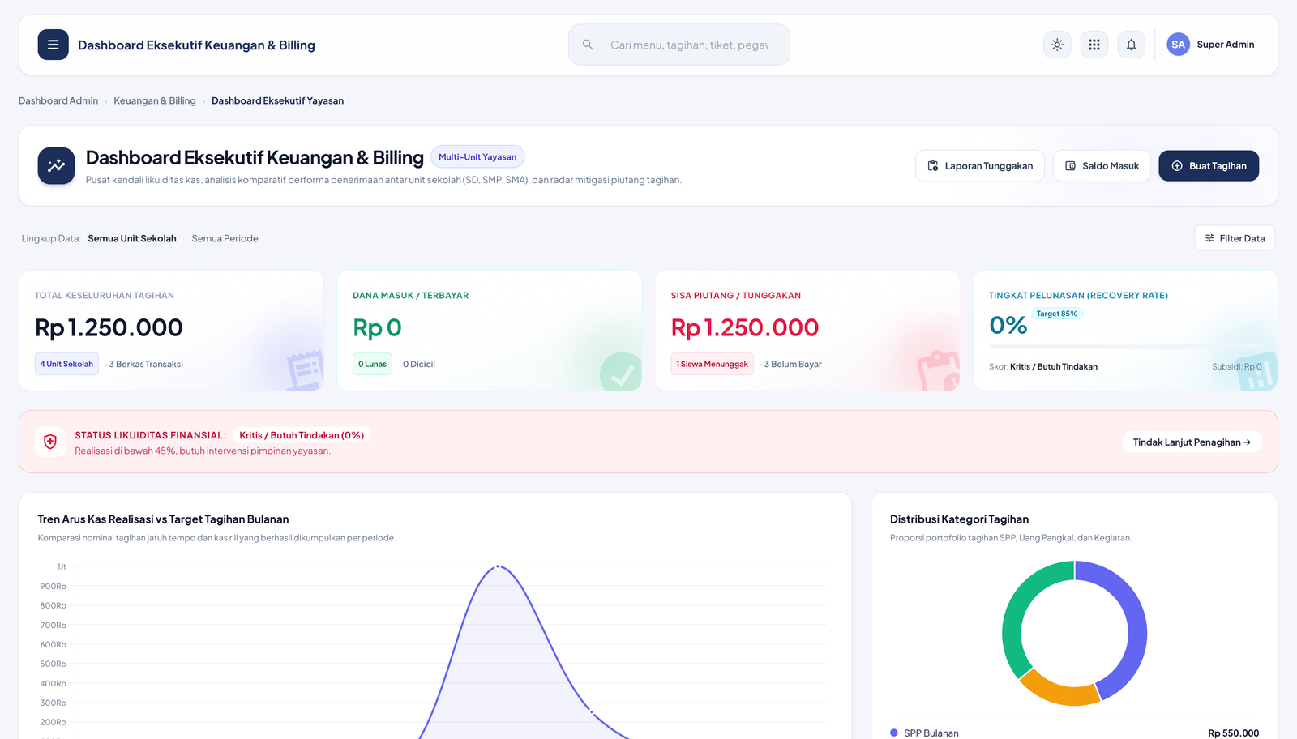The image size is (1297, 739).
Task: Open Super Admin profile menu
Action: coord(1211,45)
